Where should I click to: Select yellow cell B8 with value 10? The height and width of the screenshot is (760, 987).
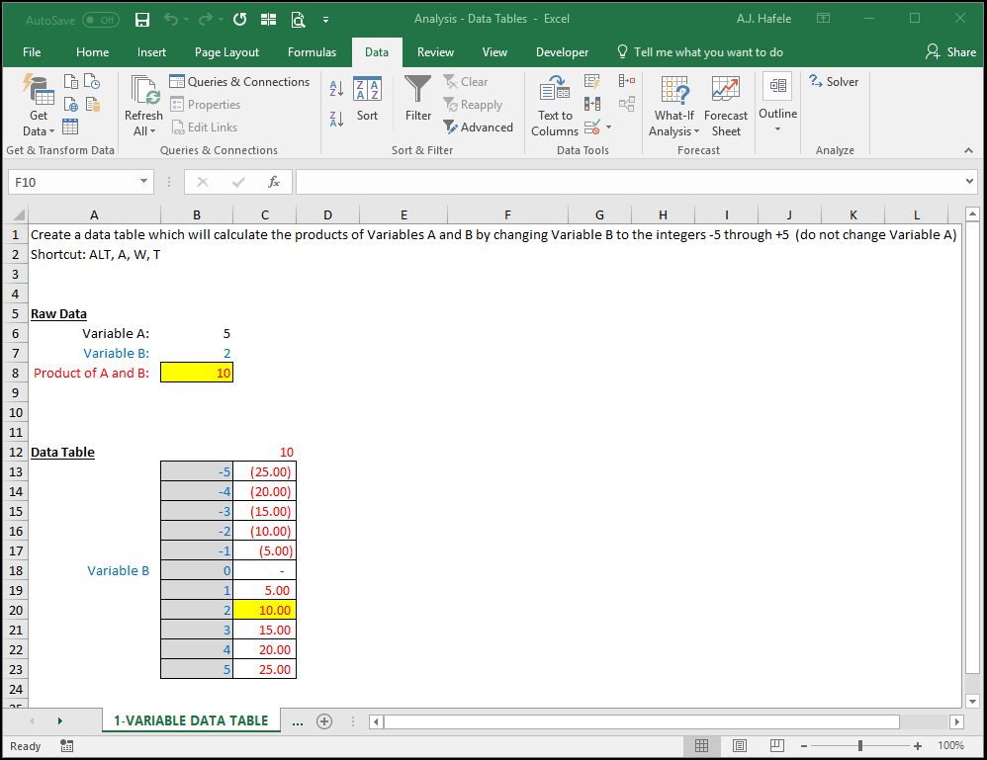[197, 373]
